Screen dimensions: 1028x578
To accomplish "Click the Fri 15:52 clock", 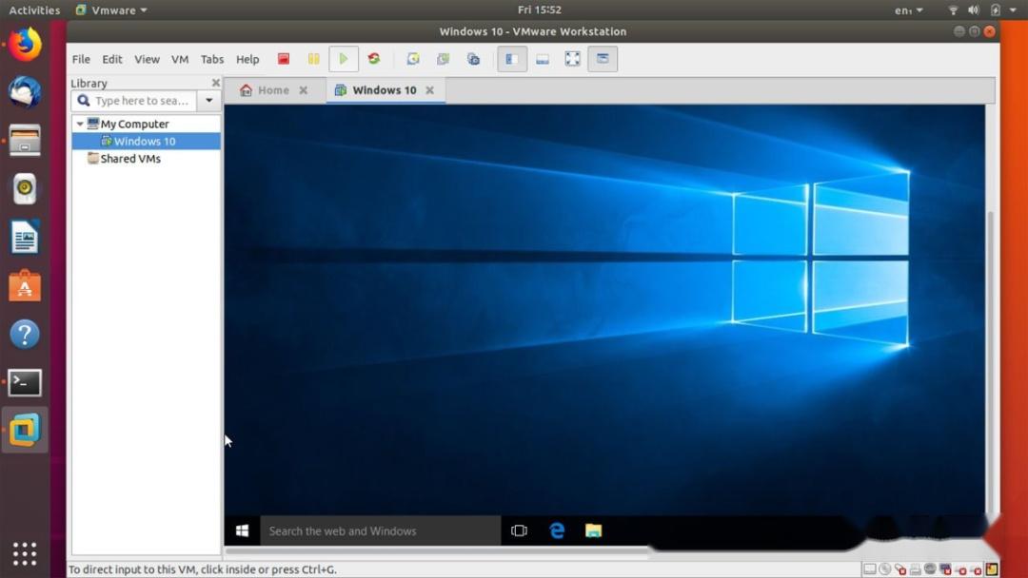I will [x=539, y=10].
